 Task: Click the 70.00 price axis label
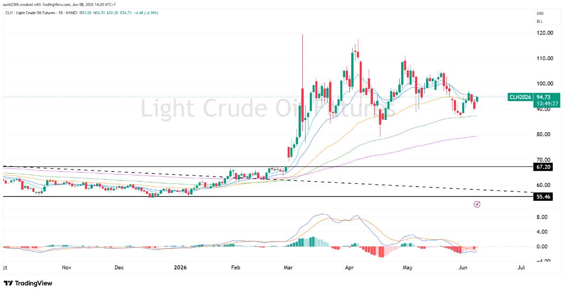[544, 160]
